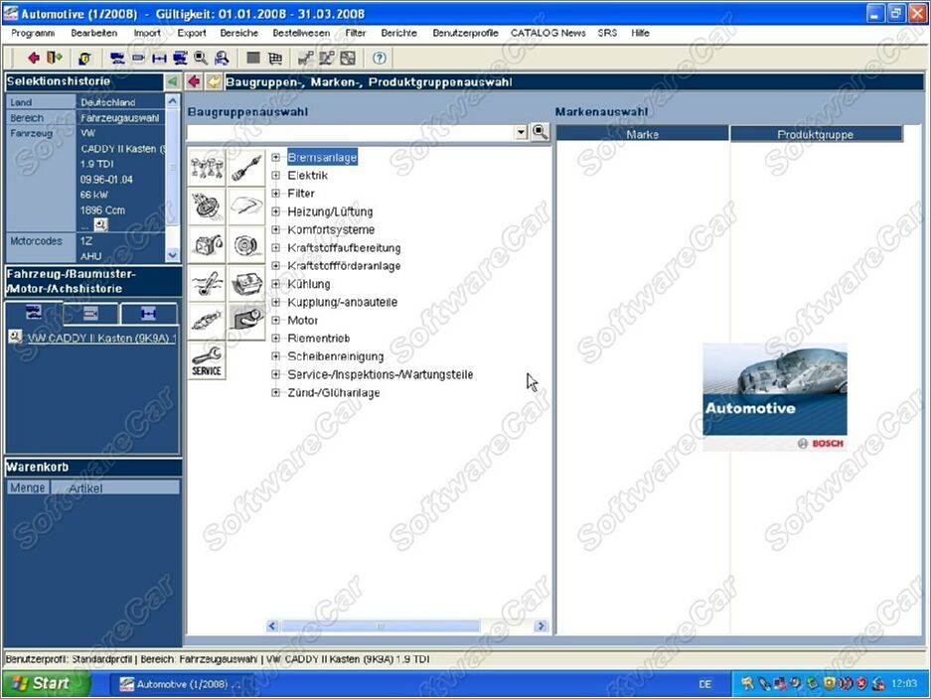931x699 pixels.
Task: Click the exit door toolbar icon
Action: (54, 59)
